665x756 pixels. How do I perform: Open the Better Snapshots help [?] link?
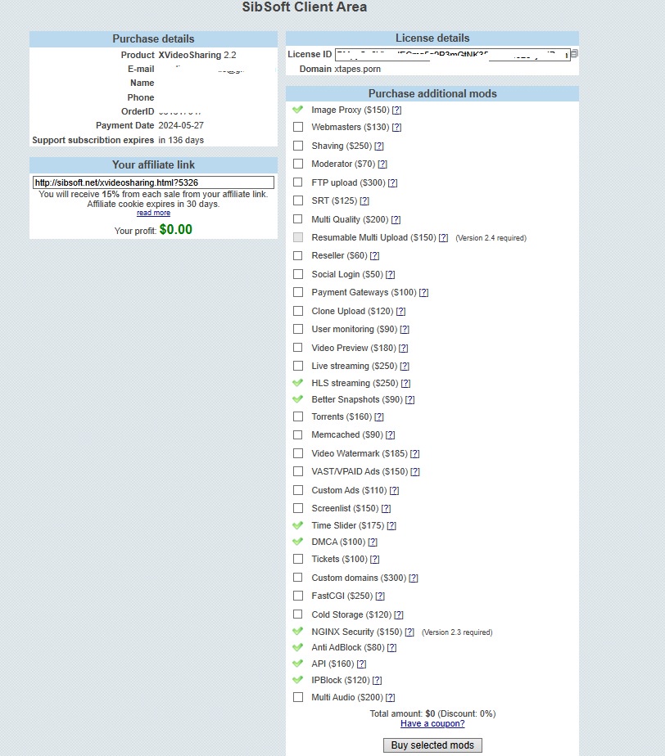410,400
